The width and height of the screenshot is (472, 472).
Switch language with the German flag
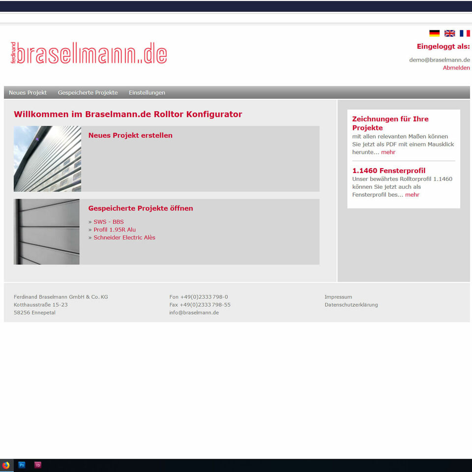click(434, 33)
